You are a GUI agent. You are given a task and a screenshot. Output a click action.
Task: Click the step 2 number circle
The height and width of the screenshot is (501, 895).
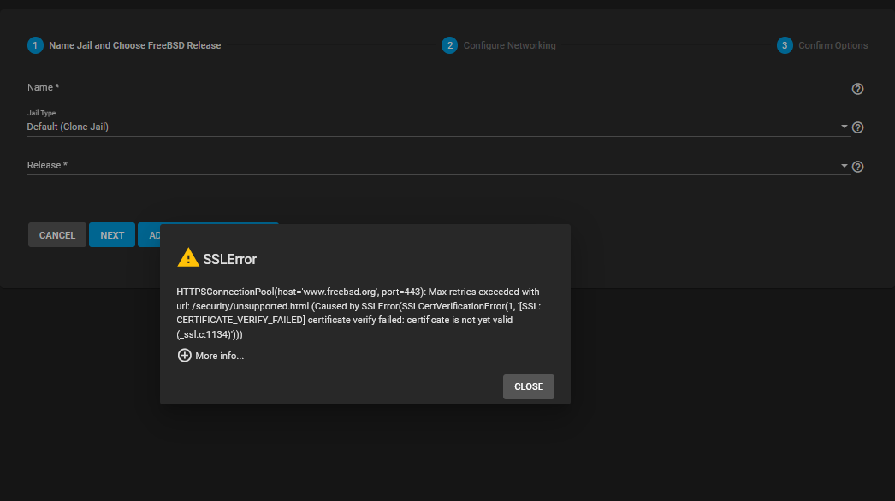[x=449, y=45]
